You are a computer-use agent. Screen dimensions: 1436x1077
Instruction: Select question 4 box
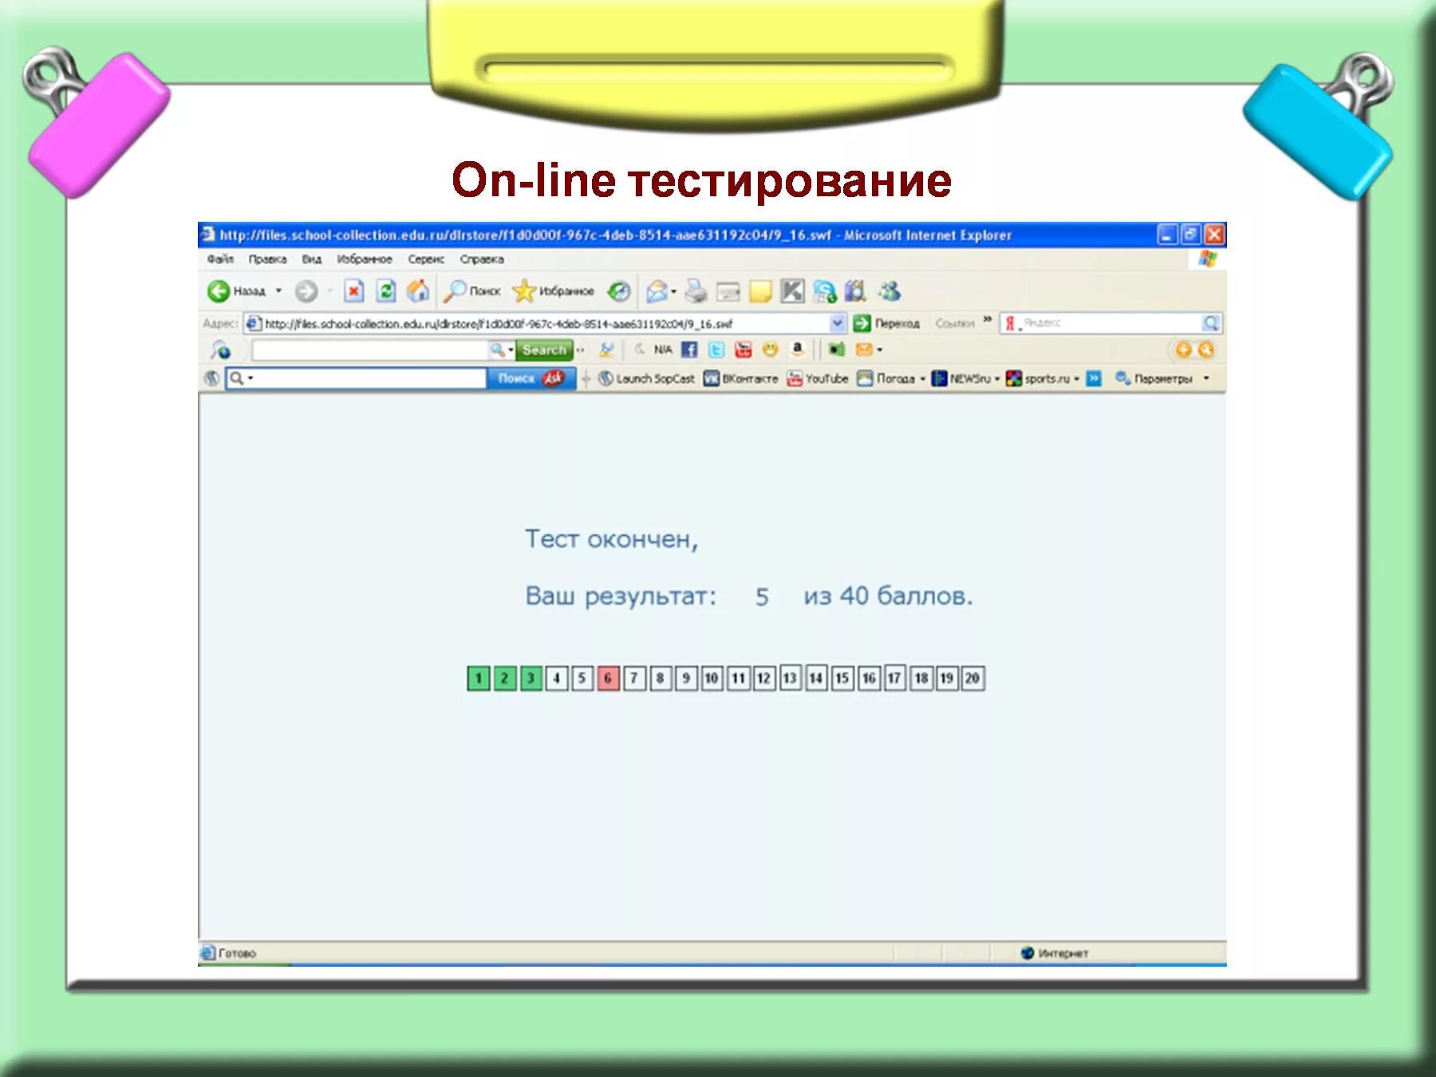point(556,678)
